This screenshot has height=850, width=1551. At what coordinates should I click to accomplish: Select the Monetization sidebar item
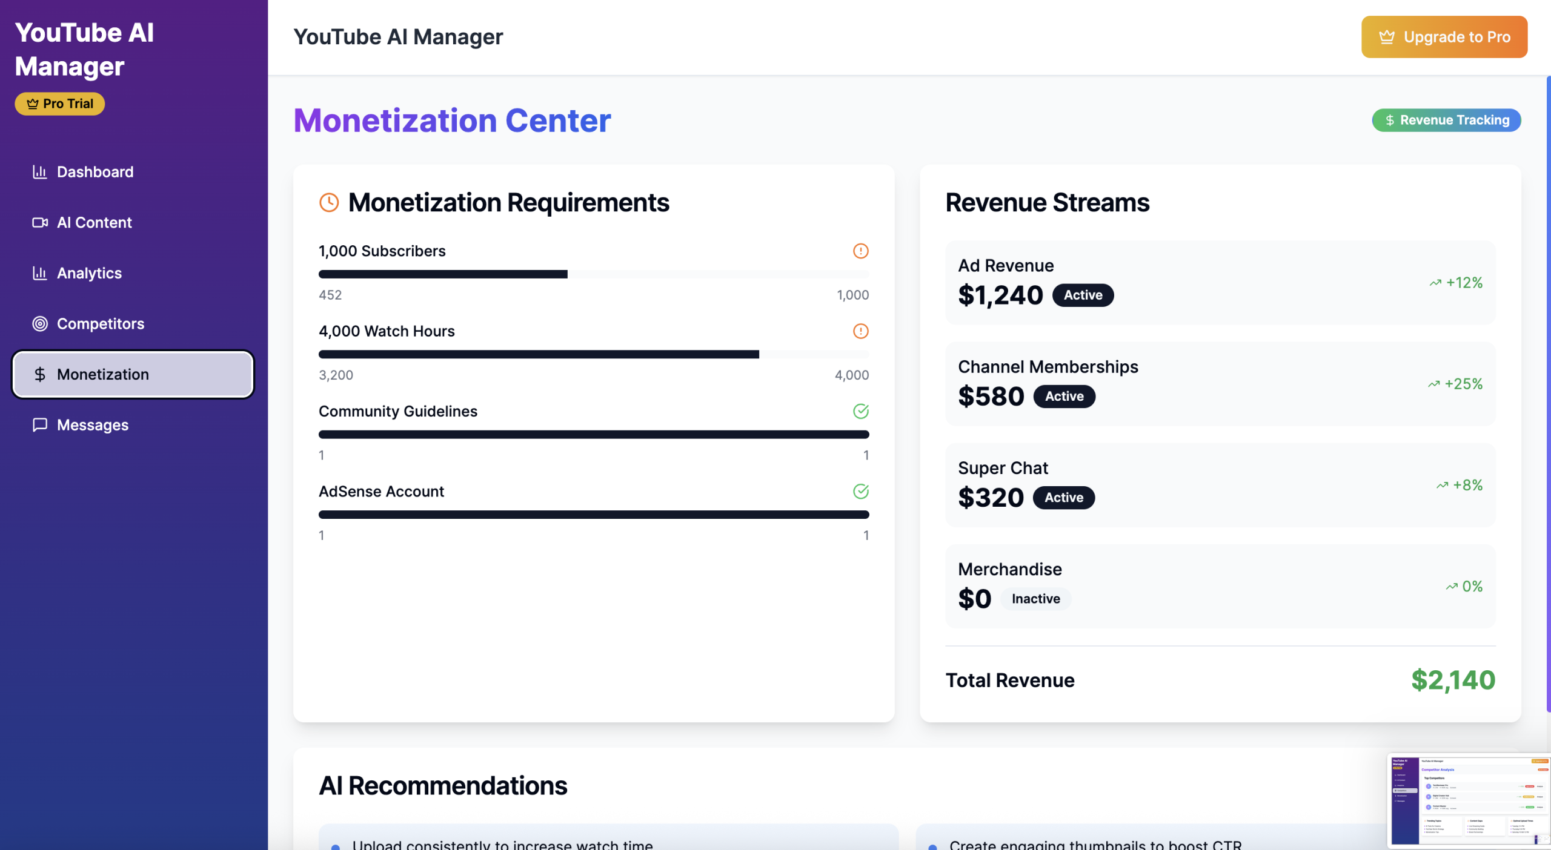pos(133,374)
